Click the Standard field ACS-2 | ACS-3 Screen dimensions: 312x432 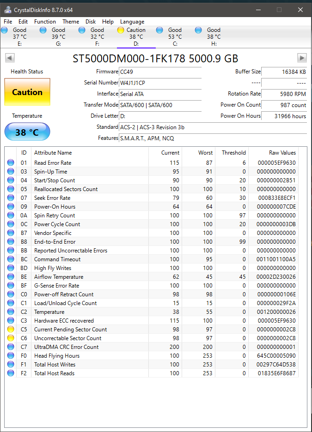tap(213, 127)
